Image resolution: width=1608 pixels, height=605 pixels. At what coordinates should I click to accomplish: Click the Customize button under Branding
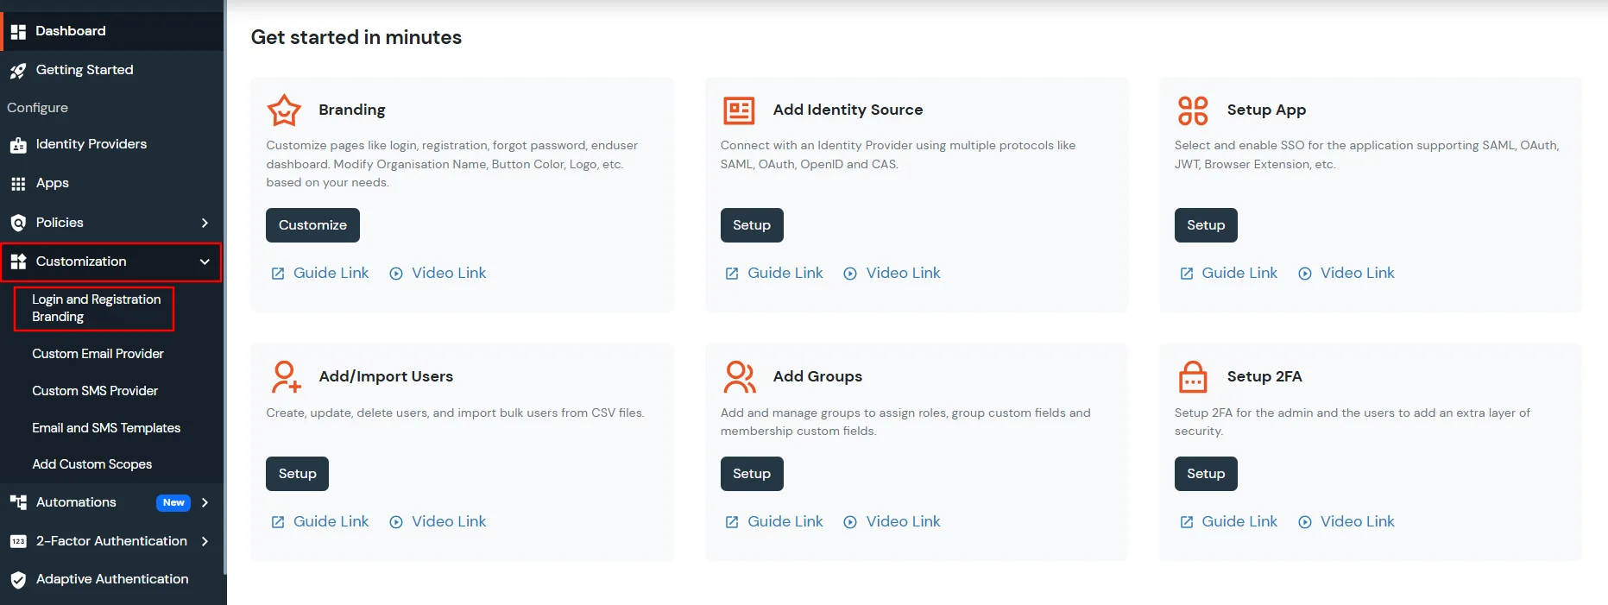click(x=312, y=224)
